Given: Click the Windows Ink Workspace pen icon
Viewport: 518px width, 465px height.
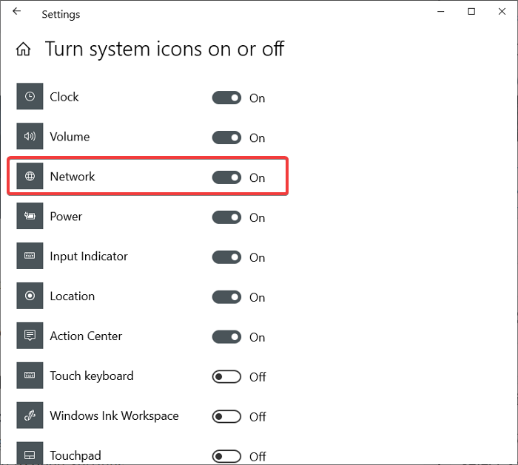Looking at the screenshot, I should pos(30,416).
